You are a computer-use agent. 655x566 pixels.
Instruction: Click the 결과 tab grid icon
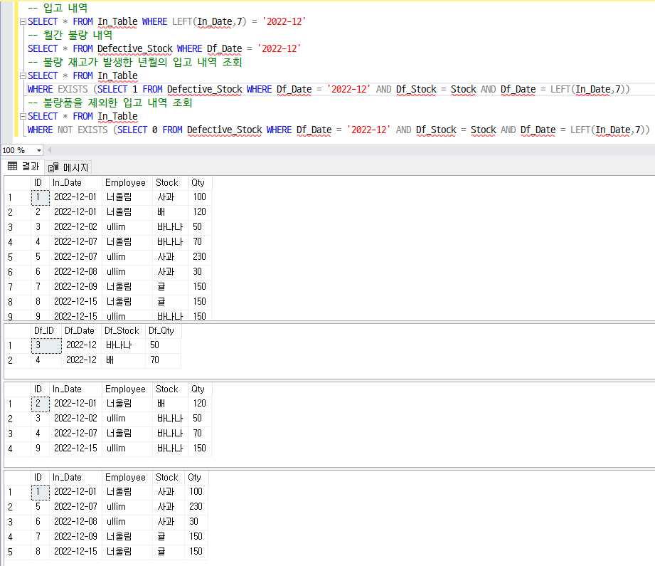pyautogui.click(x=13, y=167)
